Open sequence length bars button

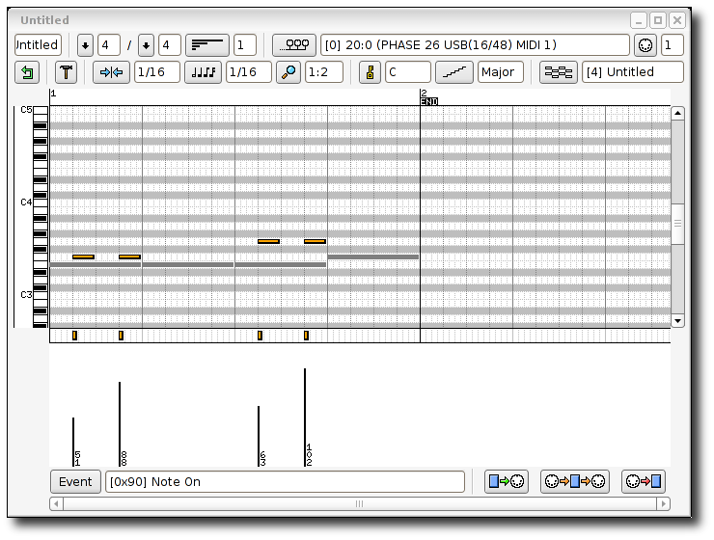[x=207, y=45]
